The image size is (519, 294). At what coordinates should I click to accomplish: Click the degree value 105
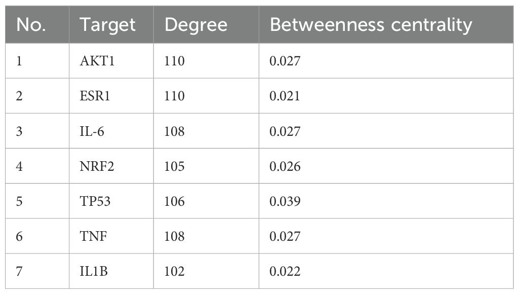[x=175, y=166]
